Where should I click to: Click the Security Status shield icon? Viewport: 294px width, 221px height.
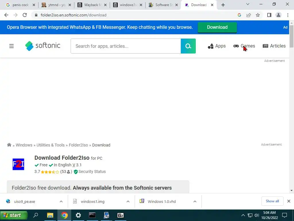pyautogui.click(x=76, y=172)
